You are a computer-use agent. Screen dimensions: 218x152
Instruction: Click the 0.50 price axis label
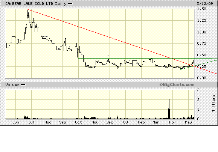tap(201, 55)
